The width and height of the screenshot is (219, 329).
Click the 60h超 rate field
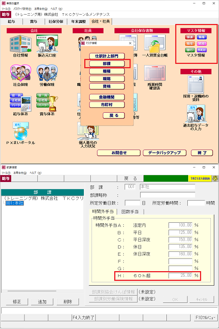coord(181,275)
